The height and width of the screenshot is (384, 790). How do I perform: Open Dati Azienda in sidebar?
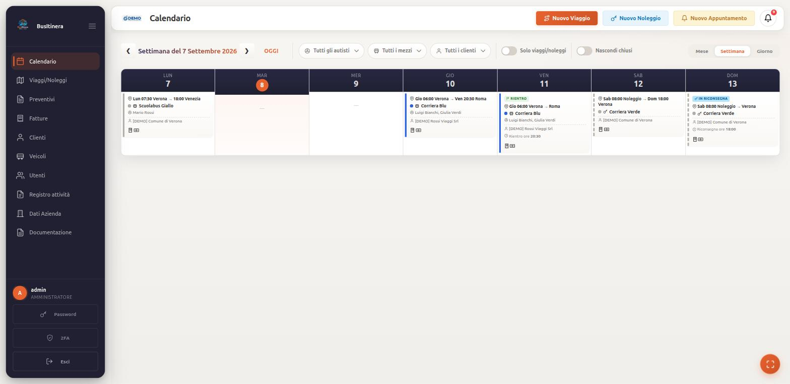tap(55, 214)
